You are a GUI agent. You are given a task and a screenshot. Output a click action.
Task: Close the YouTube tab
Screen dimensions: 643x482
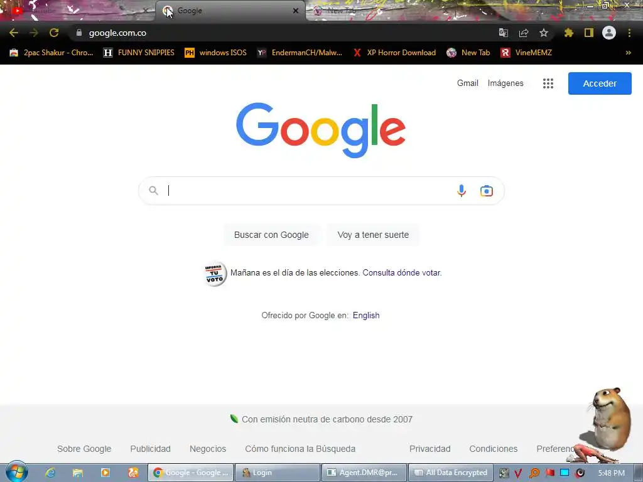click(146, 11)
